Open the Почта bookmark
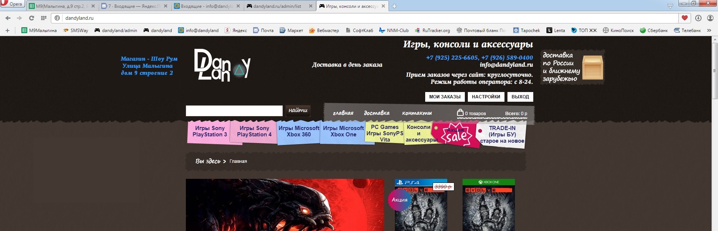 (263, 30)
